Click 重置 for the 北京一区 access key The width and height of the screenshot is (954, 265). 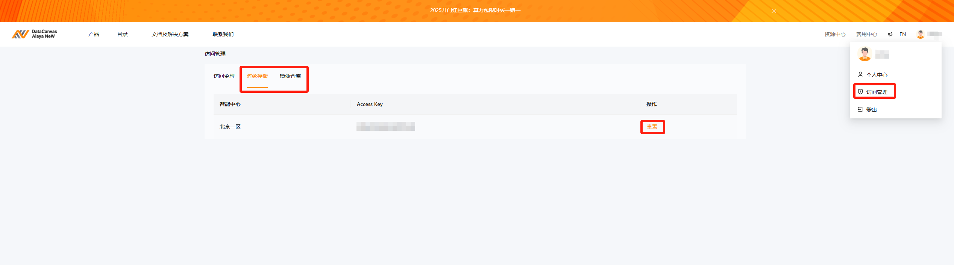click(x=652, y=127)
